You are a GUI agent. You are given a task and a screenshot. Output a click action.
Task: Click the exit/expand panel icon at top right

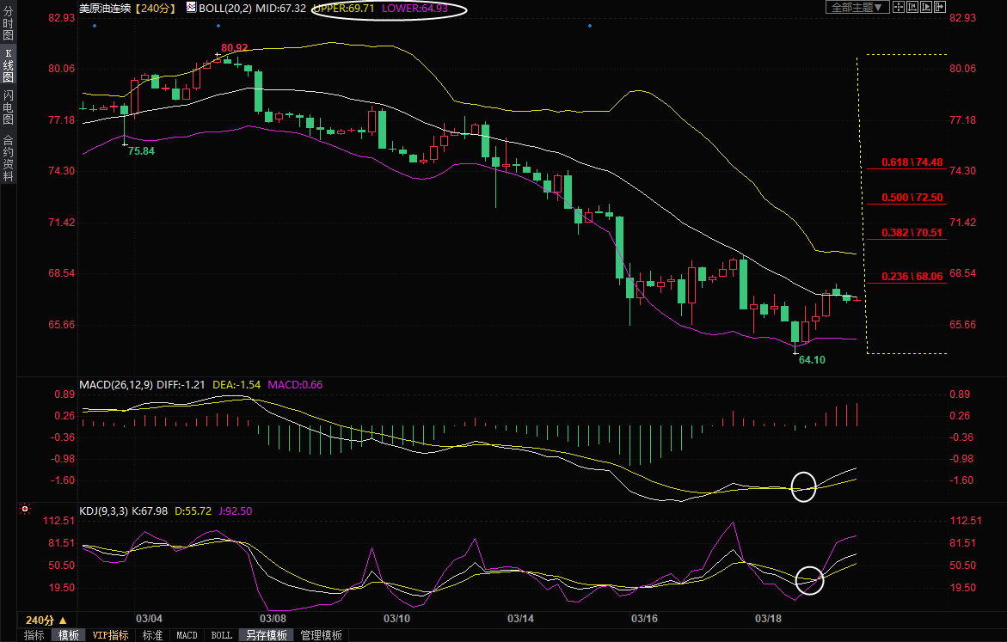point(940,7)
